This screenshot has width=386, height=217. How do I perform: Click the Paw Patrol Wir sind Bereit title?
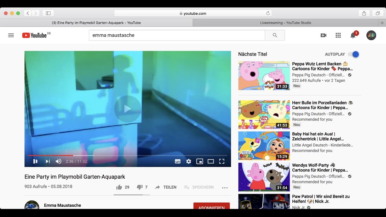click(321, 199)
